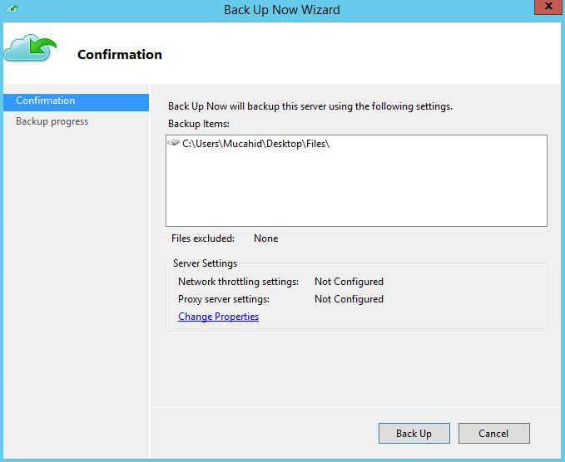Click the Back Up Now Wizard title text
565x462 pixels.
tap(282, 10)
